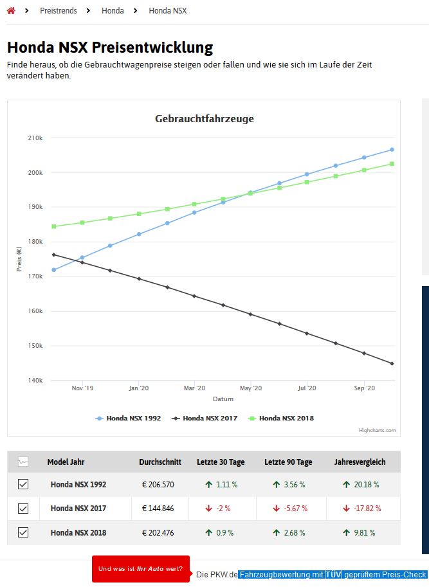Click the 'Jahresvergleich' column header
This screenshot has width=429, height=587.
point(360,462)
